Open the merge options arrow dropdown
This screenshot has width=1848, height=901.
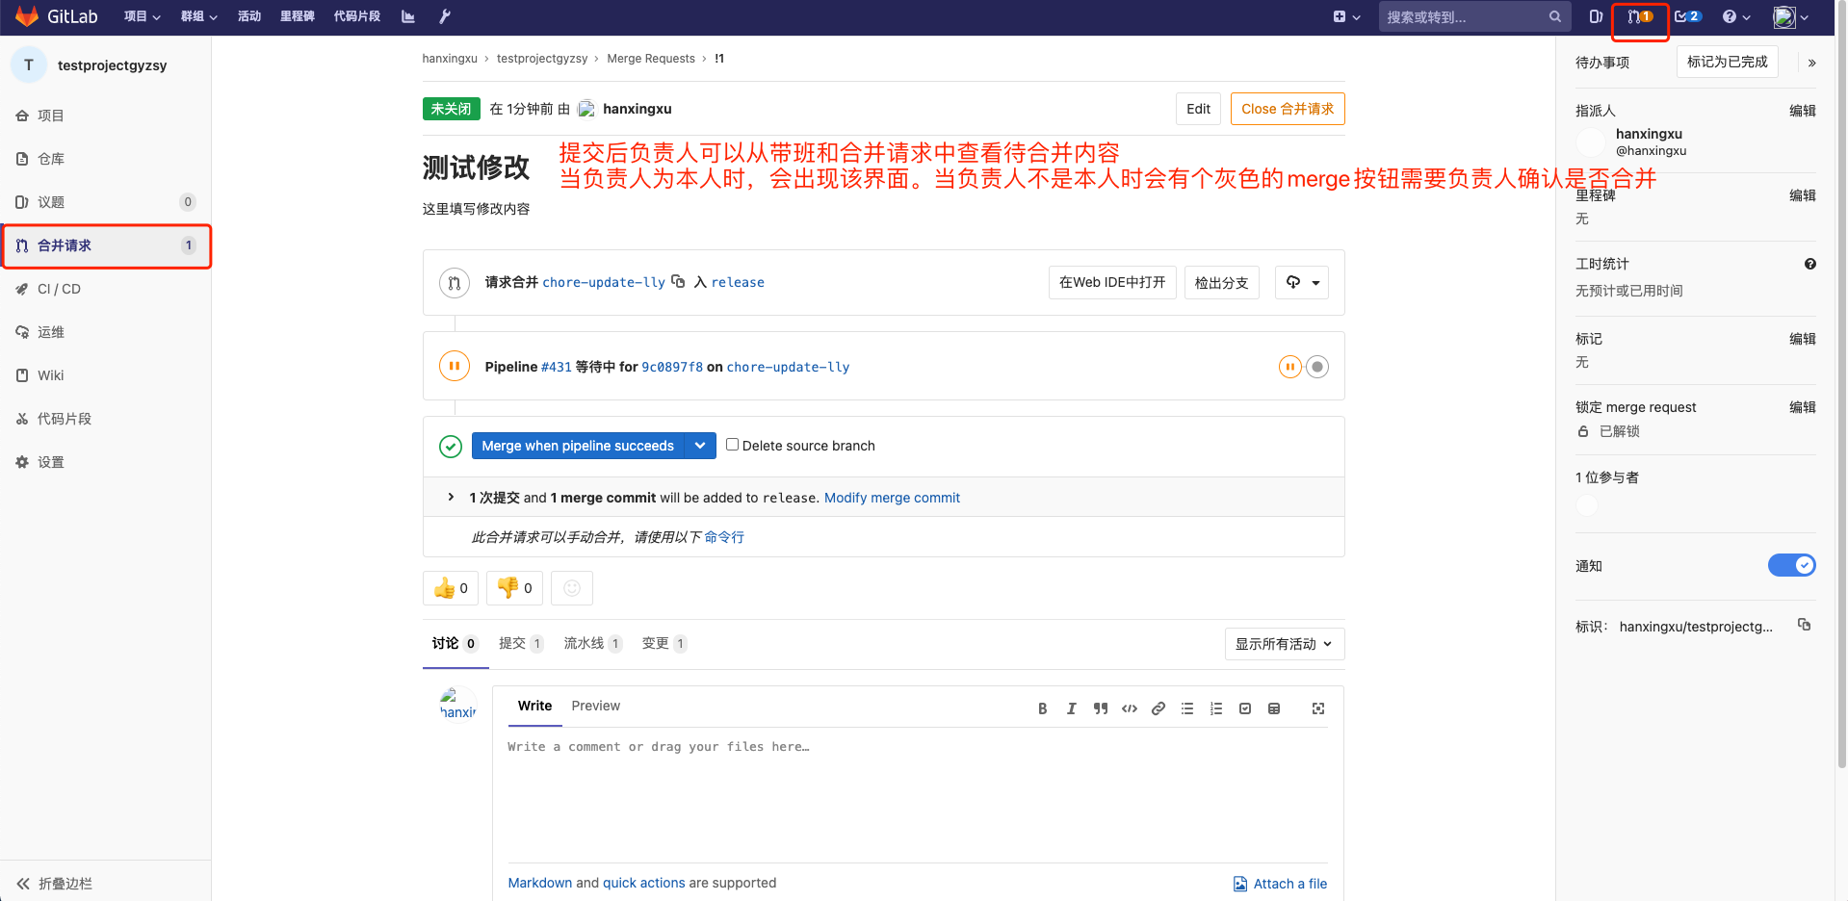click(700, 446)
